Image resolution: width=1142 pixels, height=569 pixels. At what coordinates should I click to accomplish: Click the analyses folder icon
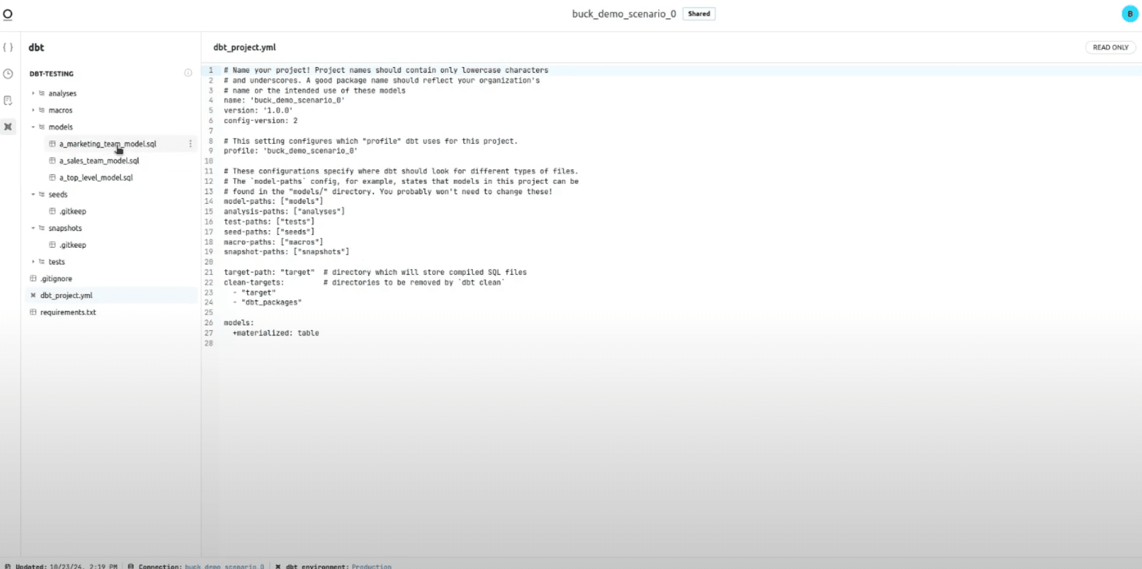pyautogui.click(x=42, y=93)
